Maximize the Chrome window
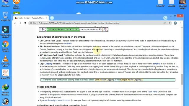The width and height of the screenshot is (189, 106). pyautogui.click(x=175, y=16)
